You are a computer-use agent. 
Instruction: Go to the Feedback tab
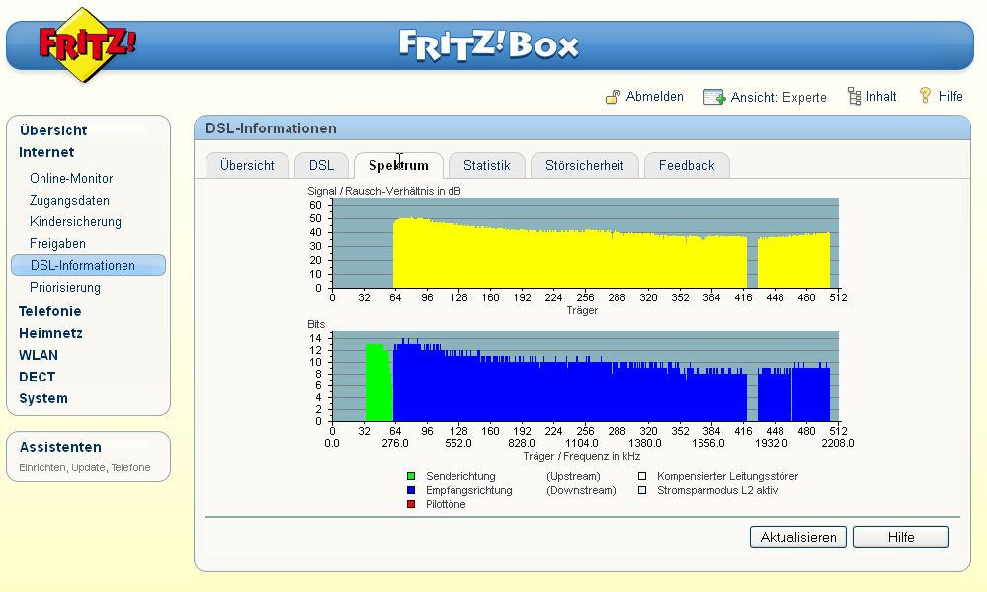tap(686, 165)
